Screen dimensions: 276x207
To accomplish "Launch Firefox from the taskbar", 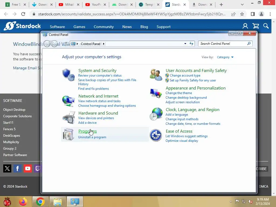I will click(x=23, y=202).
